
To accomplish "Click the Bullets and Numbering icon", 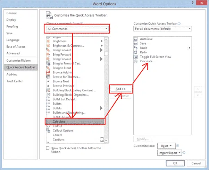I will click(x=48, y=113).
